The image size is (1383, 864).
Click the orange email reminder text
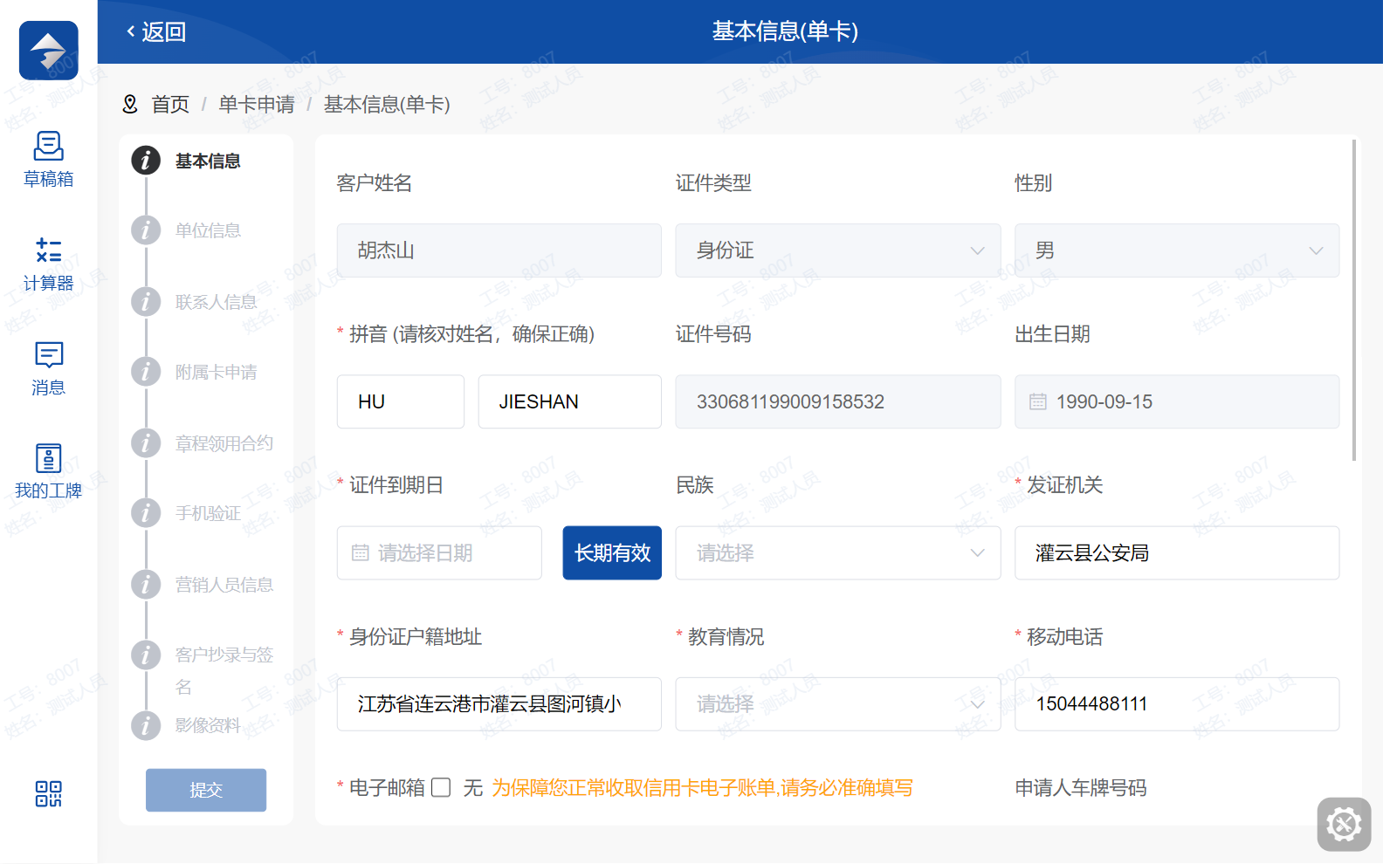pyautogui.click(x=702, y=788)
